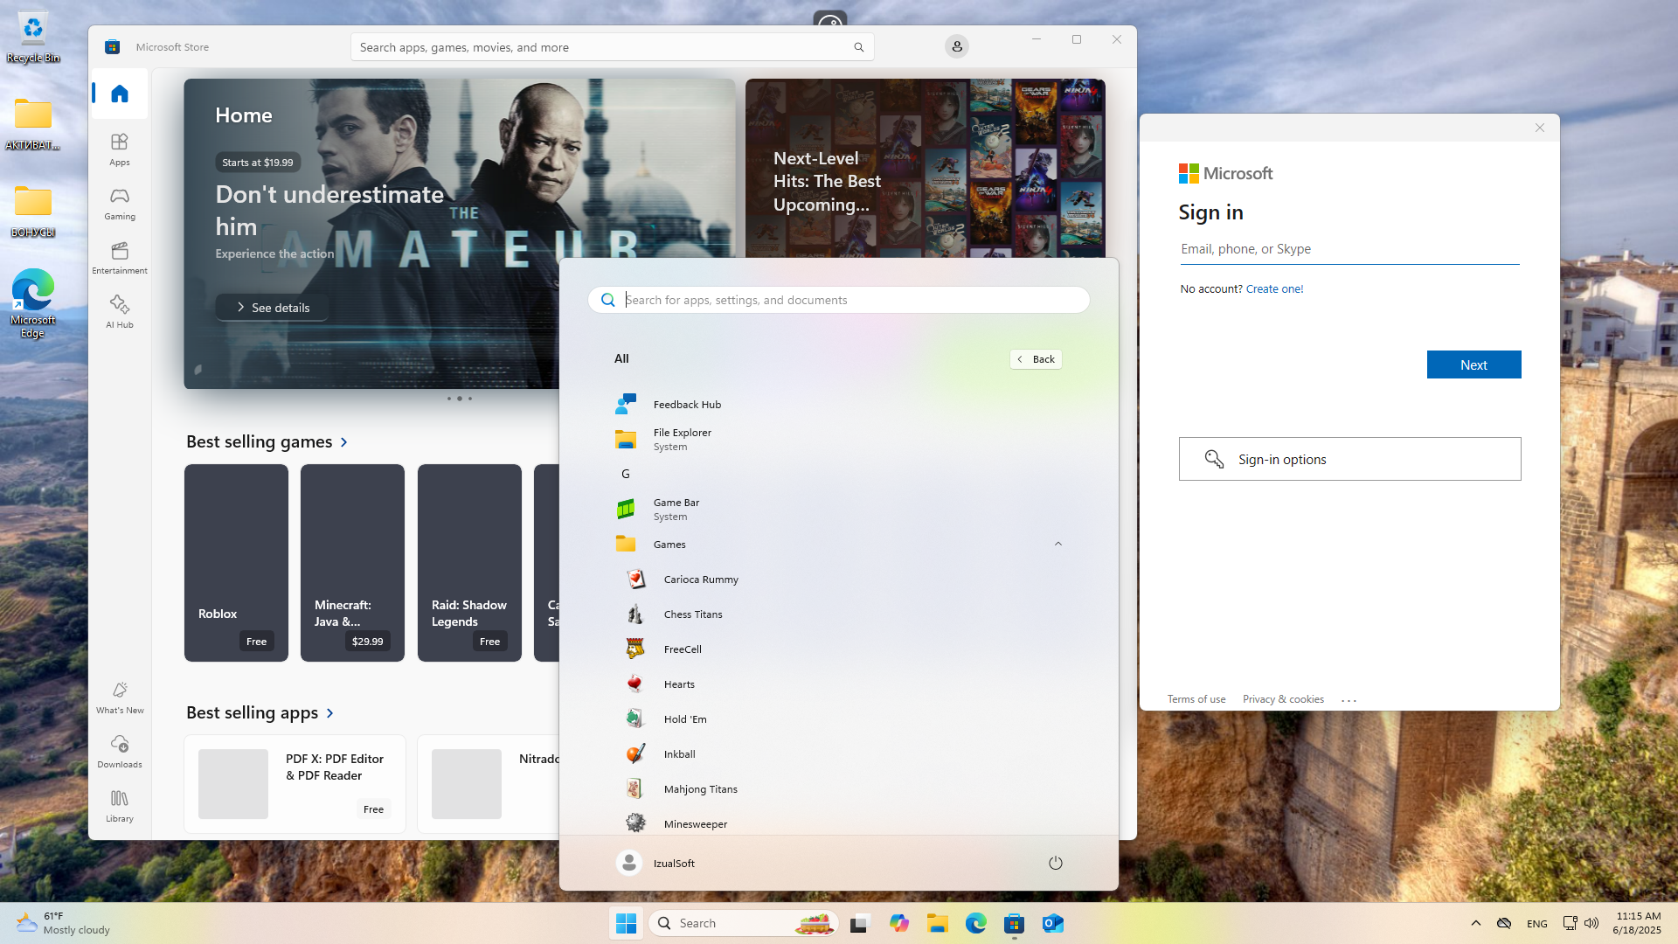This screenshot has width=1678, height=944.
Task: Focus Email, phone, or Skype field
Action: 1349,249
